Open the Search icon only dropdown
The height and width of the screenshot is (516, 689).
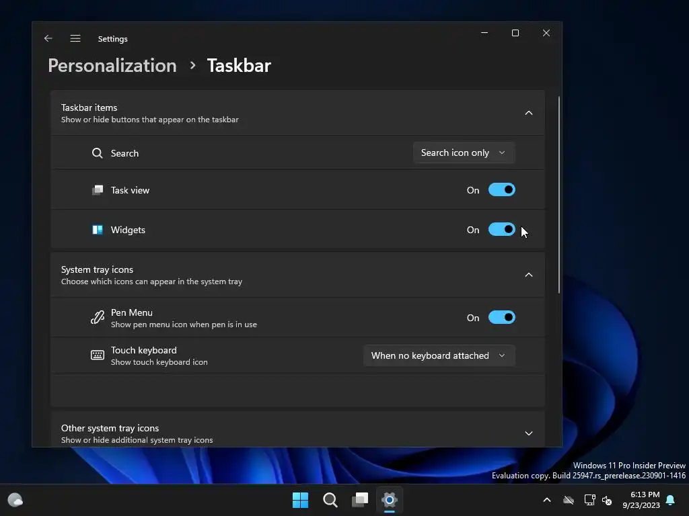pos(464,153)
